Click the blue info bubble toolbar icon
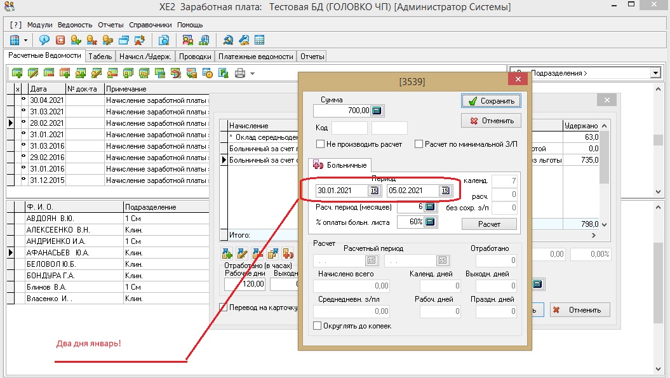 (45, 40)
